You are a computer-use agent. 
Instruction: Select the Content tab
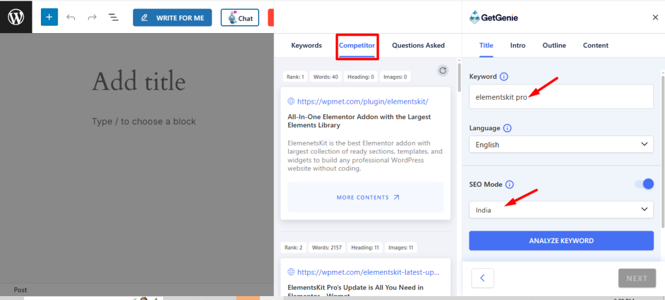(x=596, y=45)
